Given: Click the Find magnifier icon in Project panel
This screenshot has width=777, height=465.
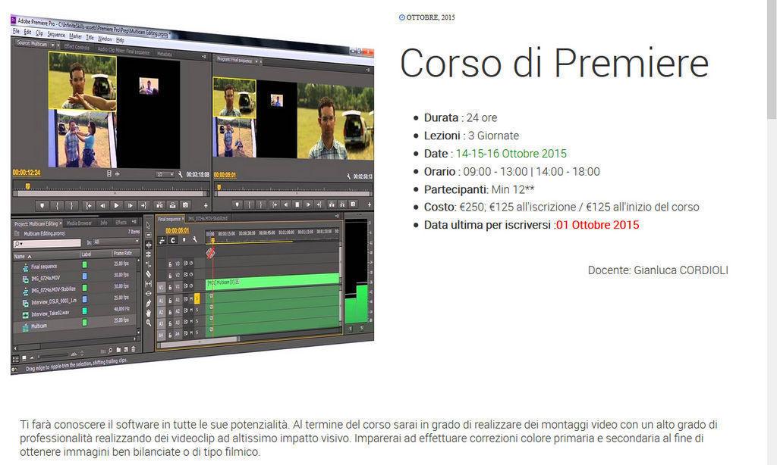Looking at the screenshot, I should [x=111, y=351].
